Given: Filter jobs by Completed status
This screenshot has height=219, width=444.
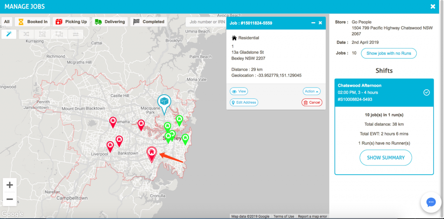Looking at the screenshot, I should coord(149,22).
